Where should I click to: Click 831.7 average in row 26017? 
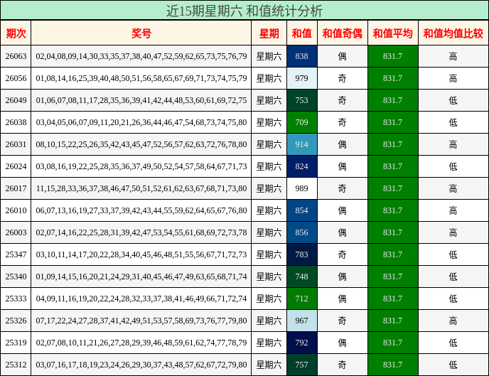(x=392, y=188)
